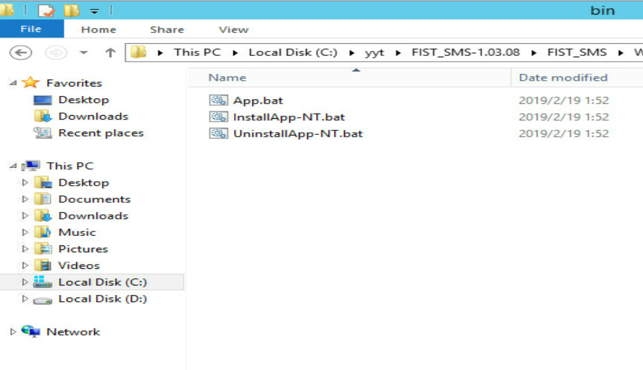The width and height of the screenshot is (643, 370).
Task: Open Recent places under Favorites
Action: (101, 133)
